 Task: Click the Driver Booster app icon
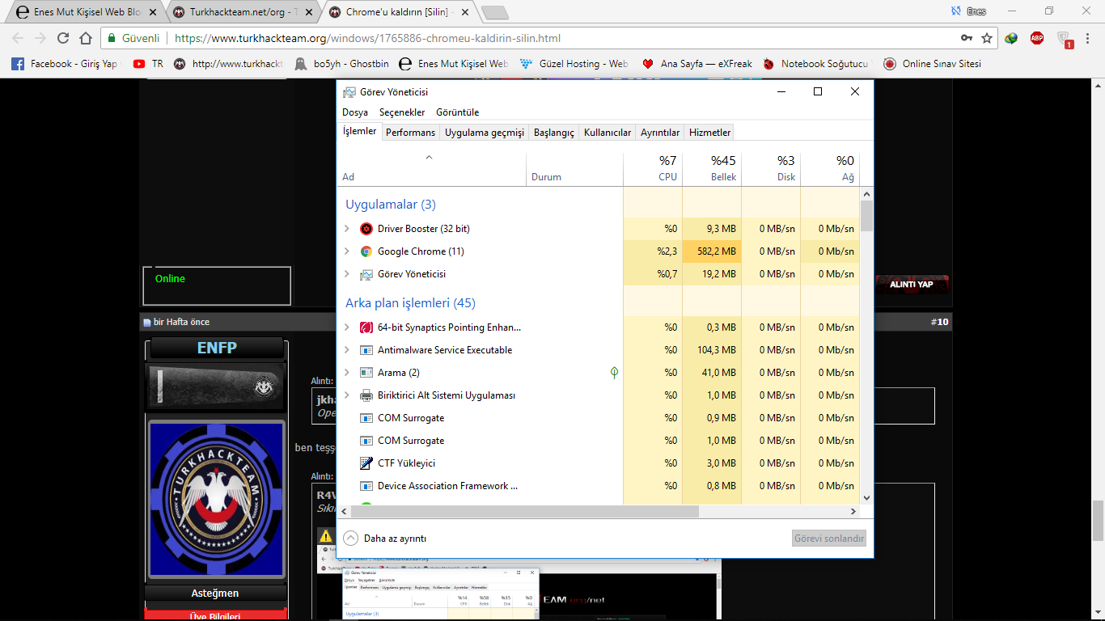click(366, 229)
